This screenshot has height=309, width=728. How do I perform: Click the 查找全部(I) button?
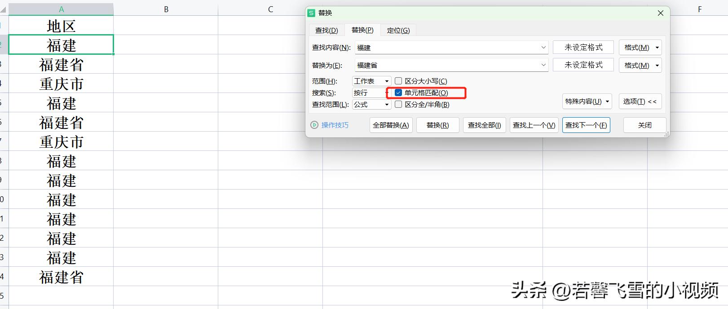[x=485, y=125]
